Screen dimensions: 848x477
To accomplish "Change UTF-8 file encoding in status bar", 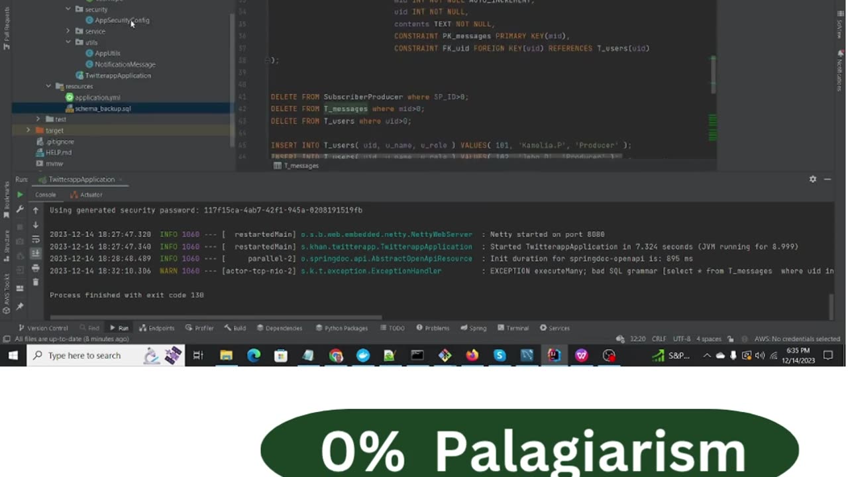I will coord(682,339).
